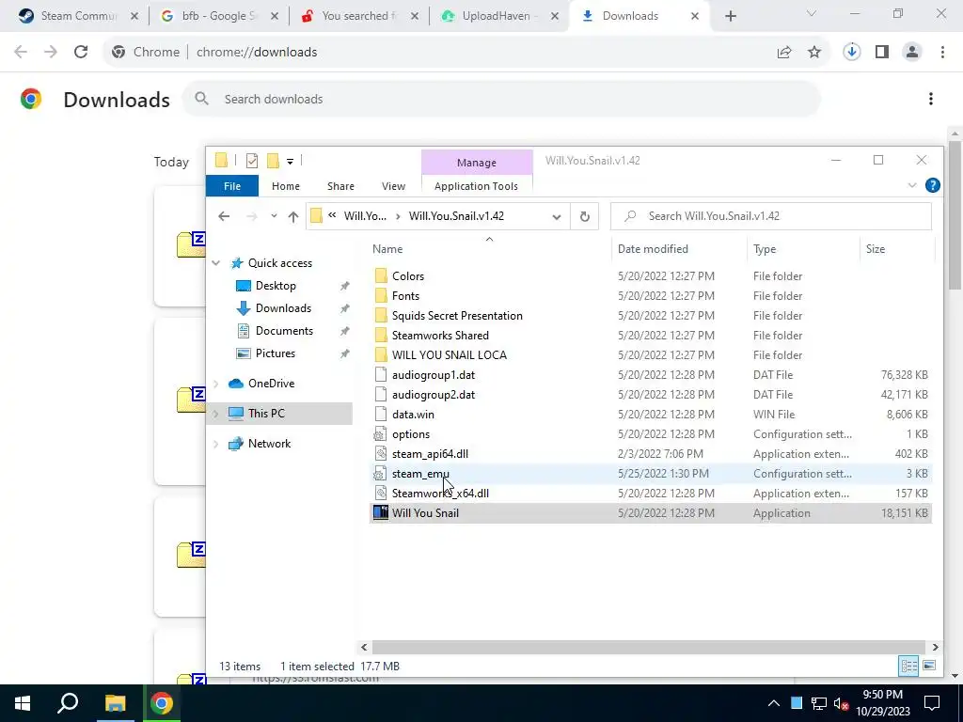Expand the OneDrive tree node
The width and height of the screenshot is (963, 722).
[x=216, y=384]
